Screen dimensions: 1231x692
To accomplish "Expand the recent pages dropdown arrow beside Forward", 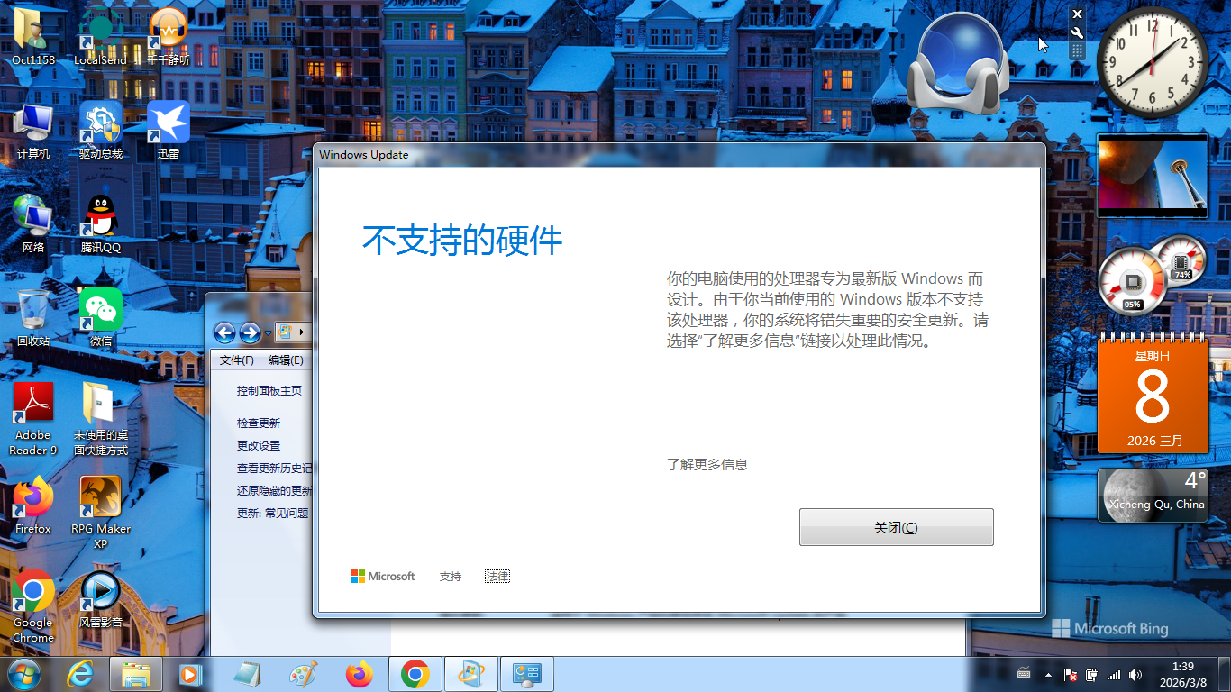I will point(268,333).
